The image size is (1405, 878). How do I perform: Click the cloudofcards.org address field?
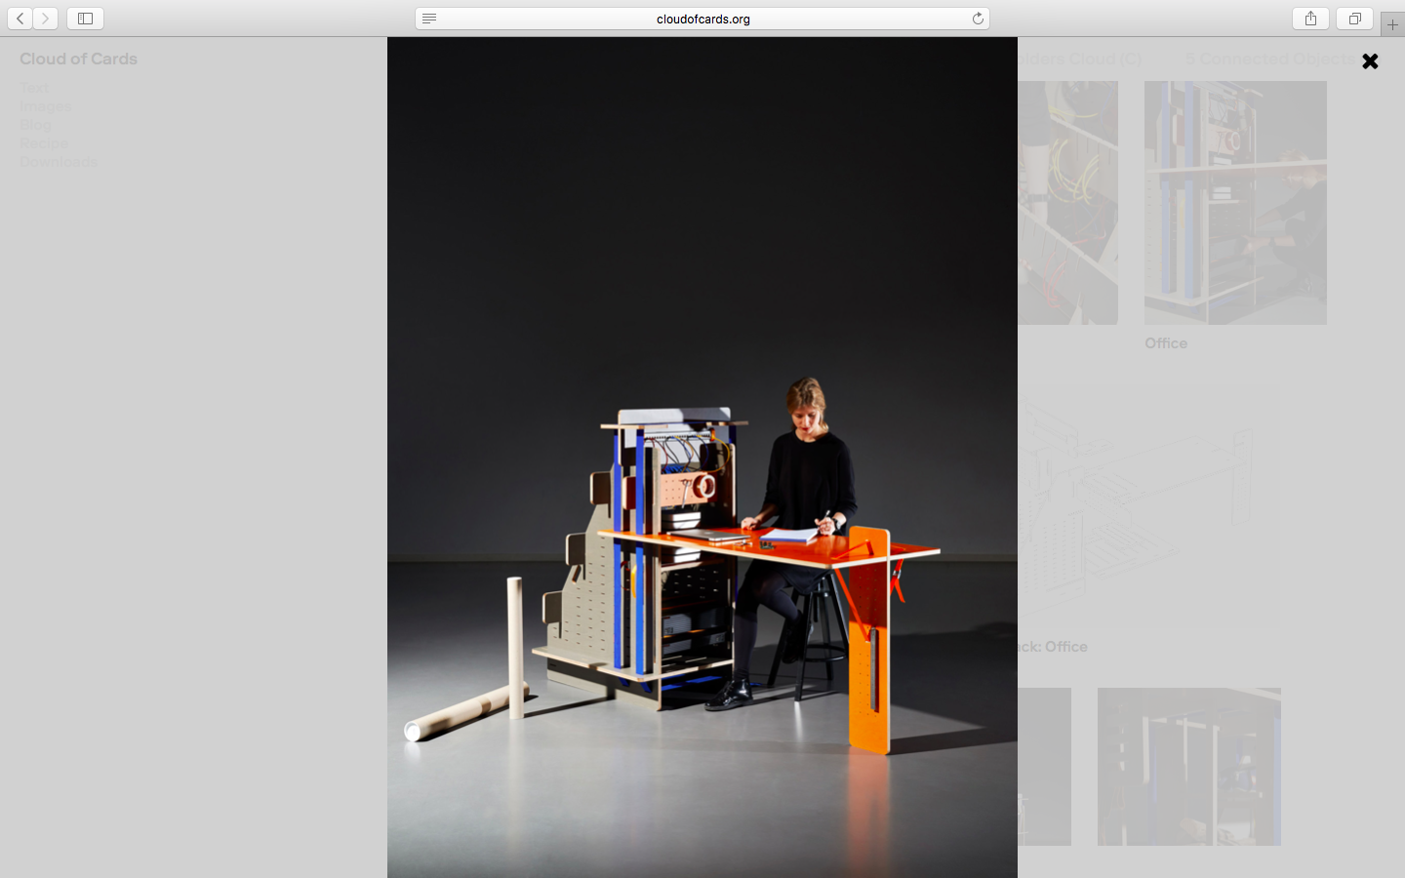point(702,19)
